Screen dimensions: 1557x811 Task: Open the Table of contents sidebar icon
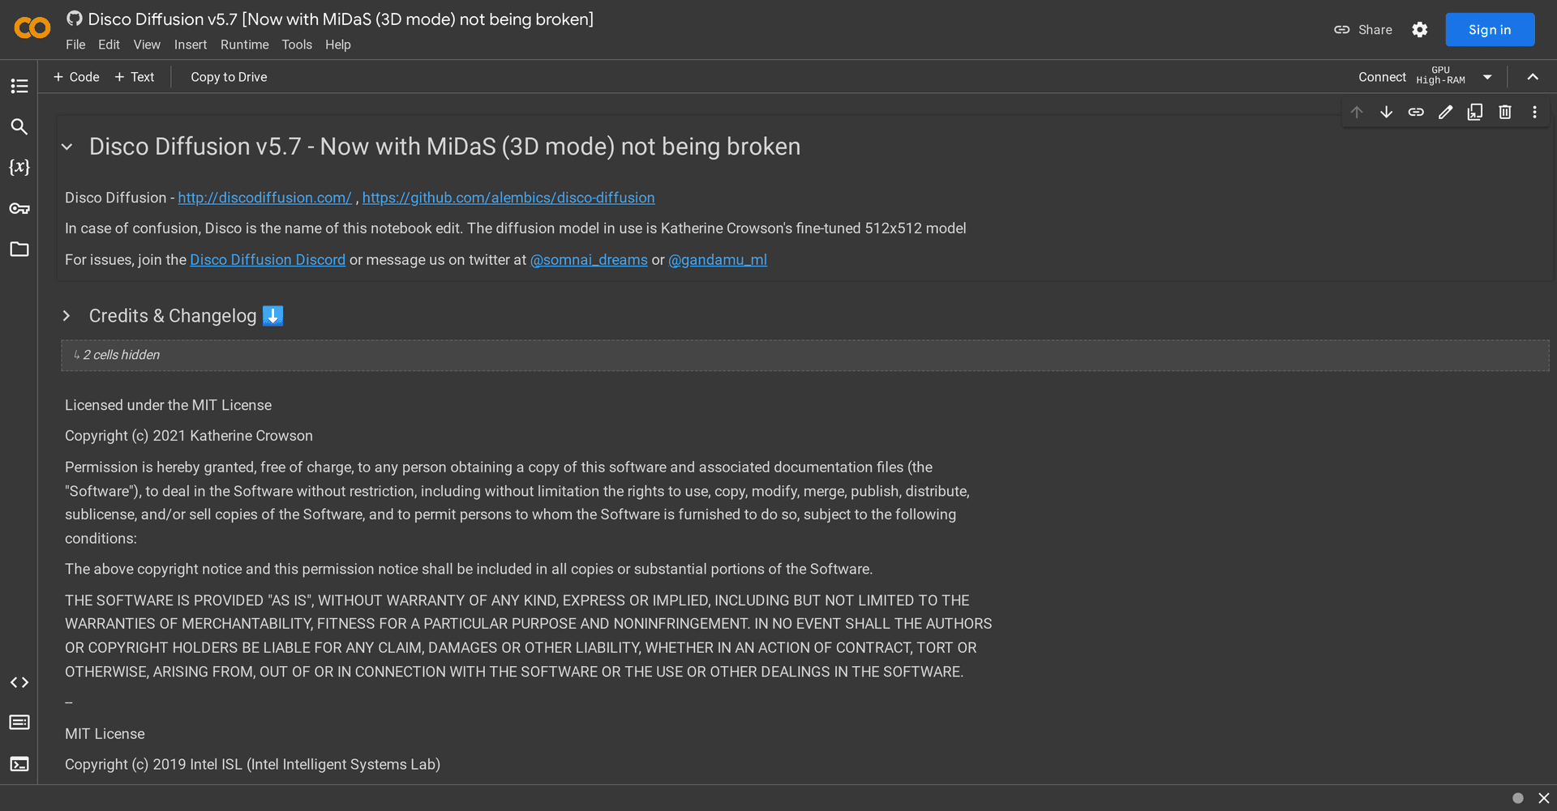[x=19, y=86]
